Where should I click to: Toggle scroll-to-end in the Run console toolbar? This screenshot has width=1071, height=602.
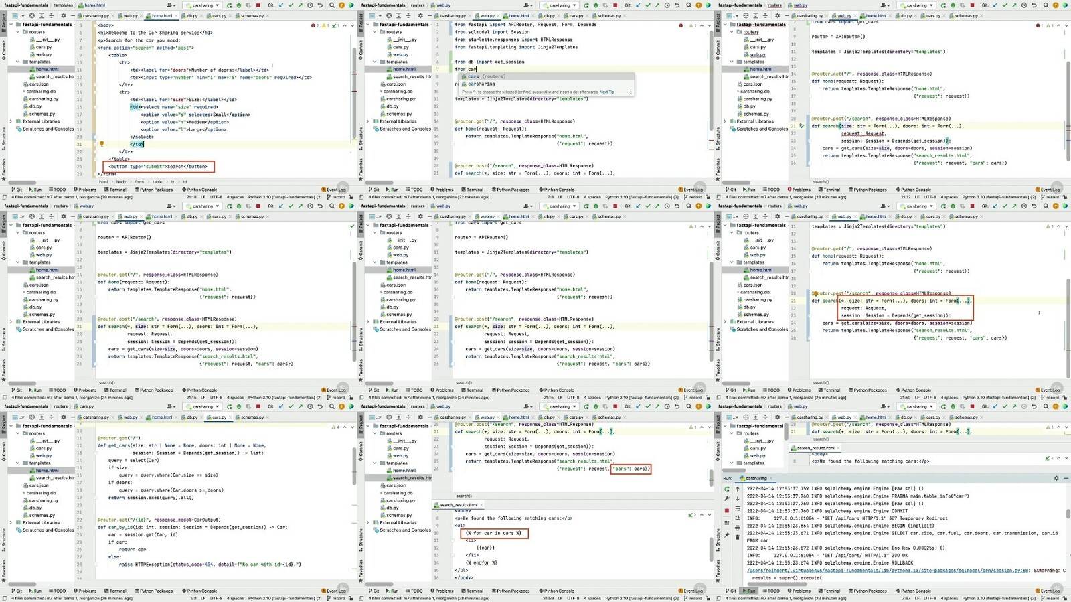(738, 518)
